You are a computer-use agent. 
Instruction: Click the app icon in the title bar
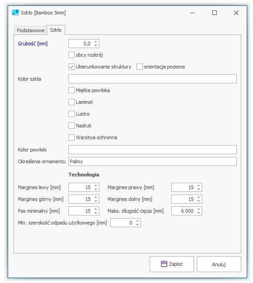point(15,13)
